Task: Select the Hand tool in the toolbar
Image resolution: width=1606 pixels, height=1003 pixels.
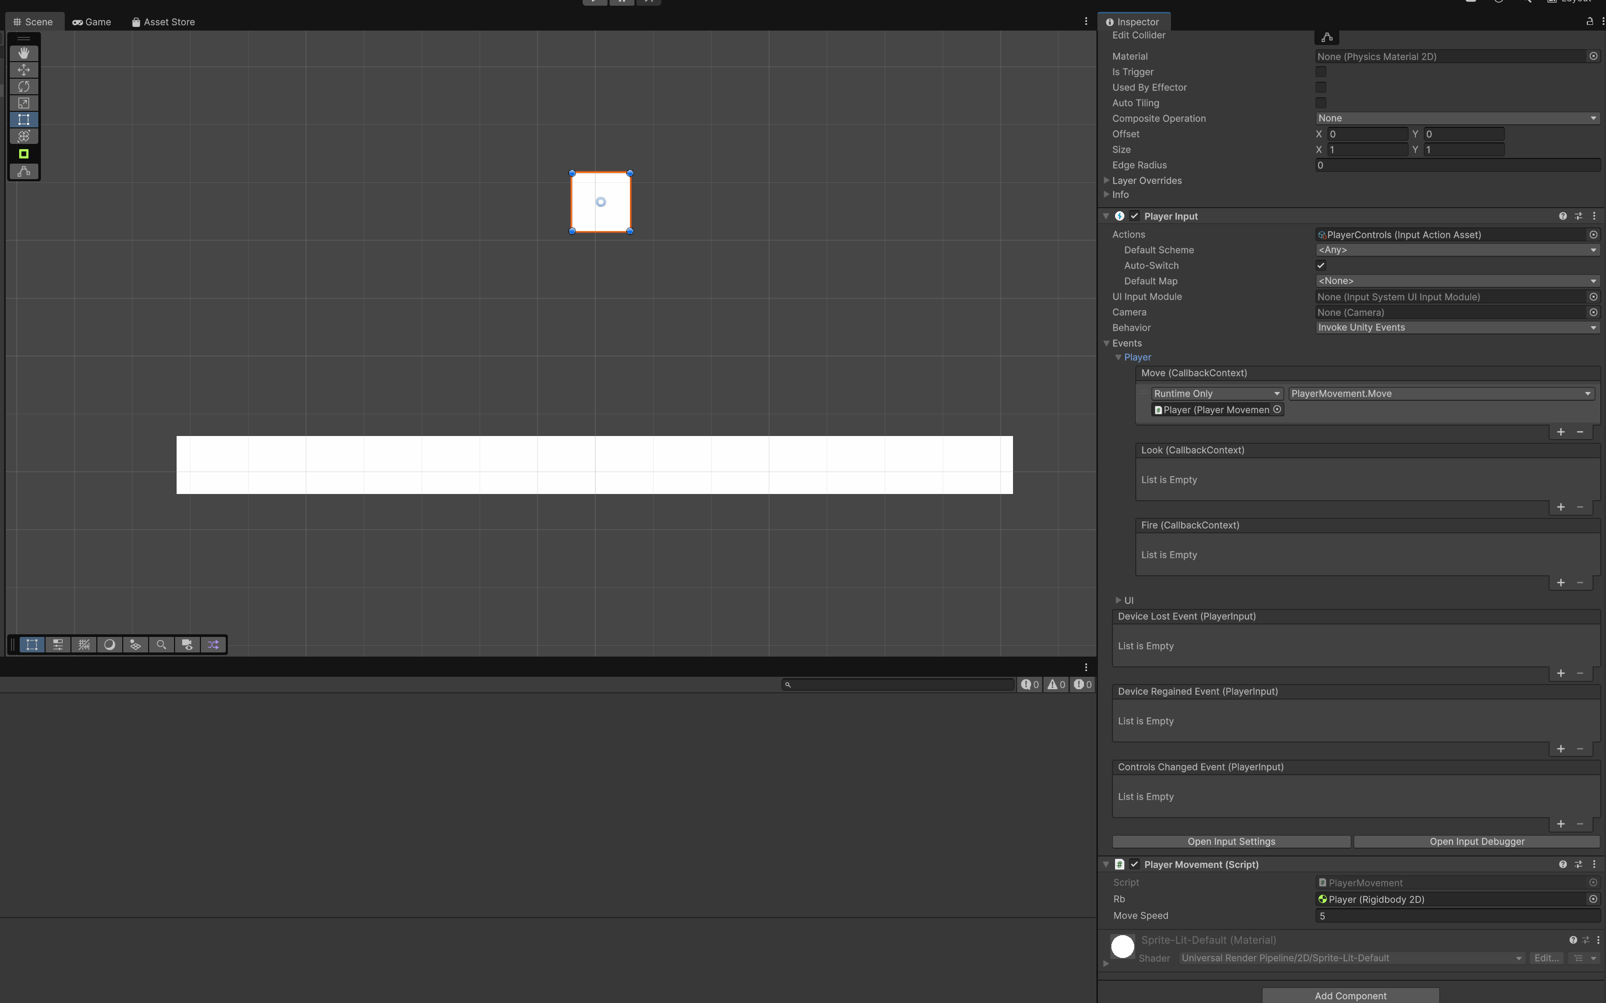Action: pyautogui.click(x=24, y=53)
